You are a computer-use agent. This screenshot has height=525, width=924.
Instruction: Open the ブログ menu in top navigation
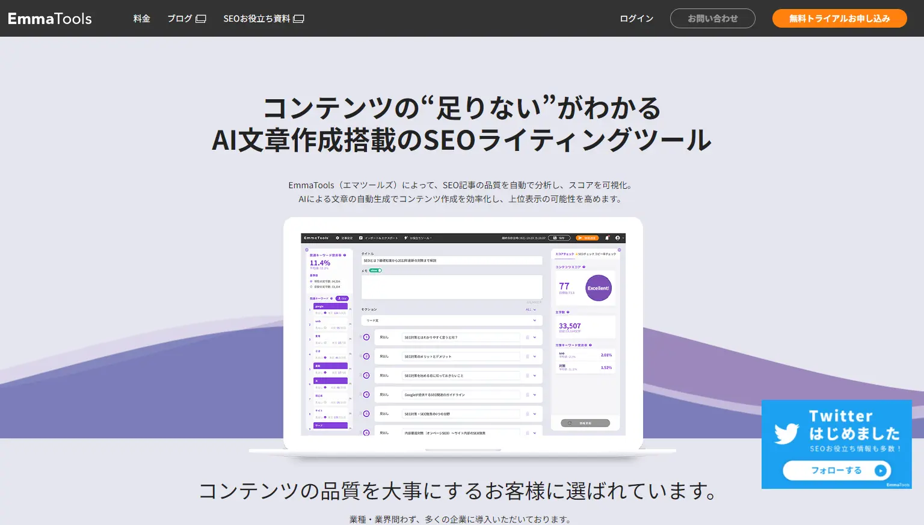pos(180,18)
